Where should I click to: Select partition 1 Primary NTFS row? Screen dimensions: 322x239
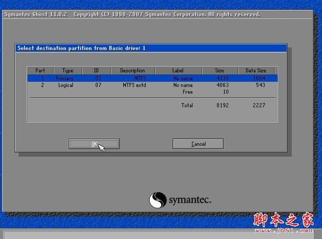coord(152,78)
